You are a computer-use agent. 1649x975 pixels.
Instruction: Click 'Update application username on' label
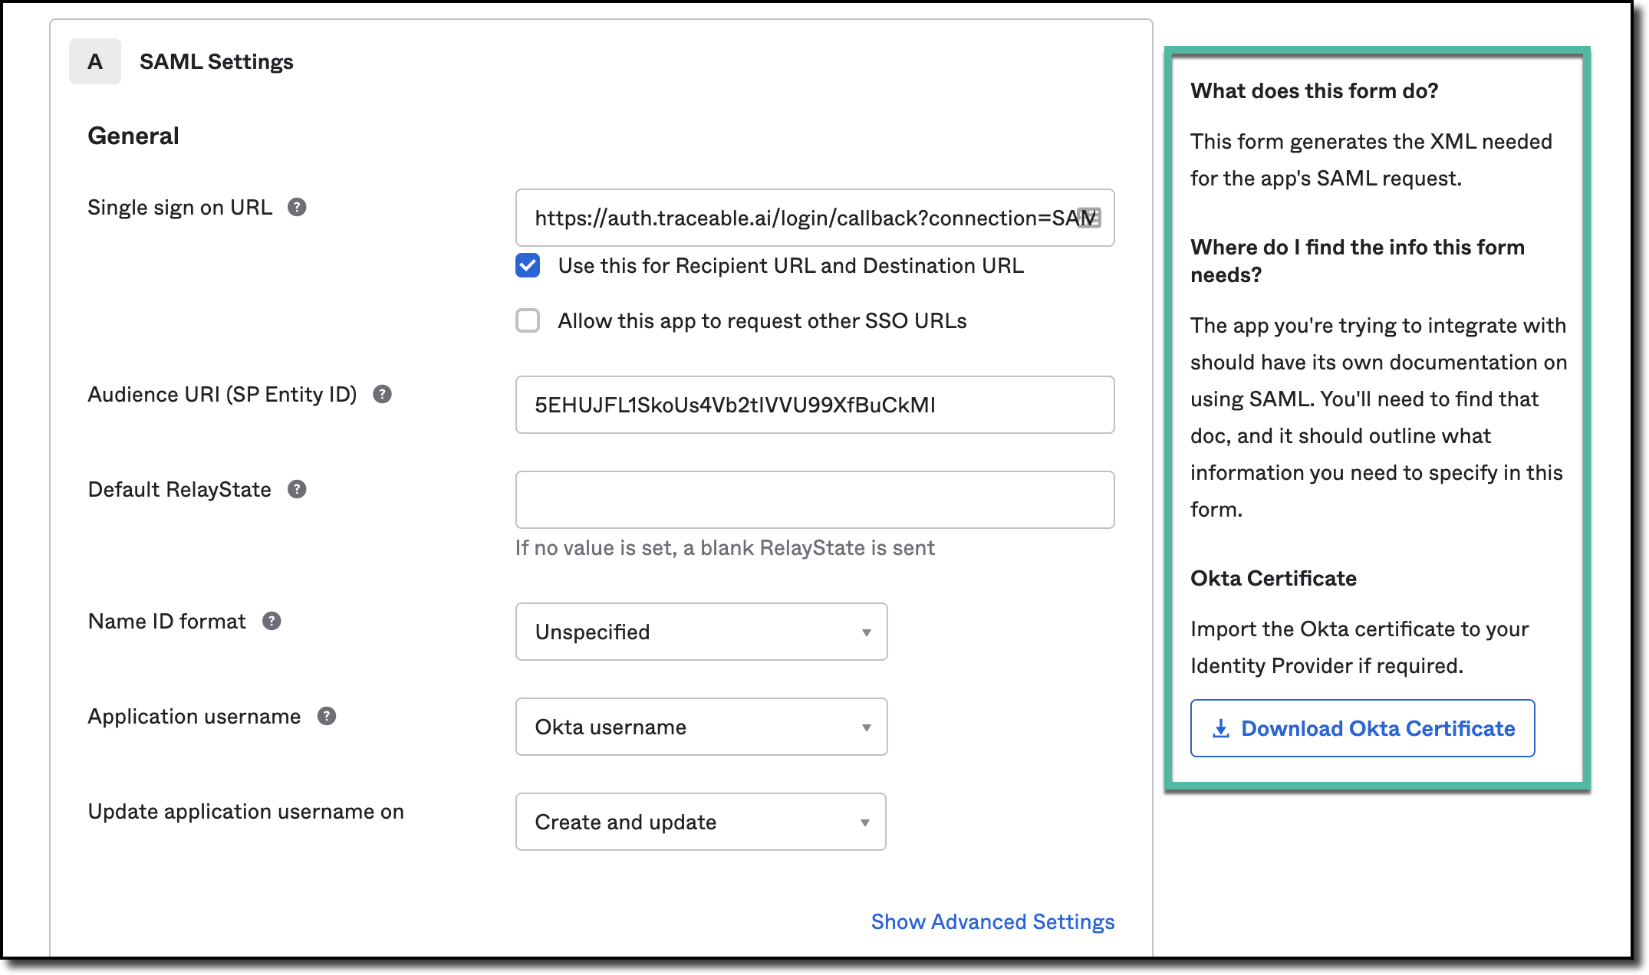[245, 811]
